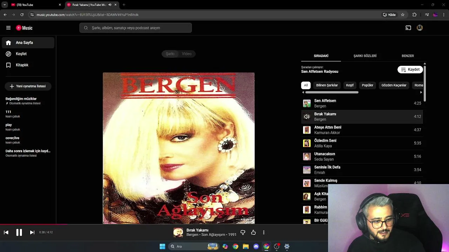Create a new playlist with Yeni oynatma listesi

coord(28,86)
